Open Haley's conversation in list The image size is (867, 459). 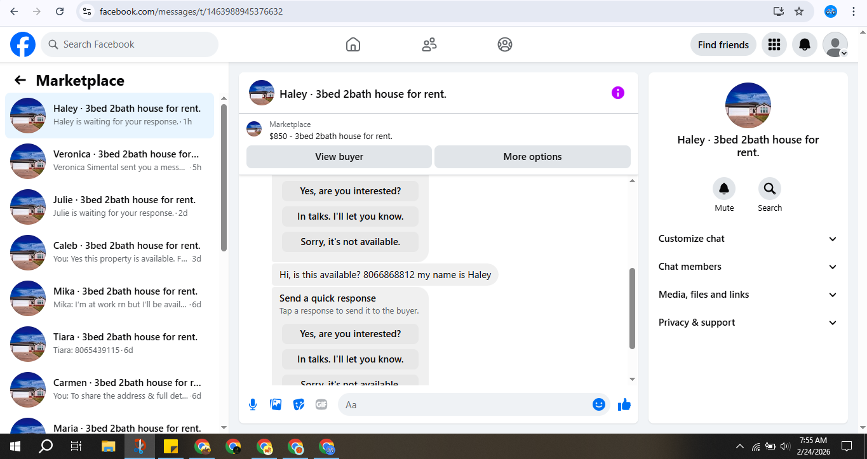[109, 116]
